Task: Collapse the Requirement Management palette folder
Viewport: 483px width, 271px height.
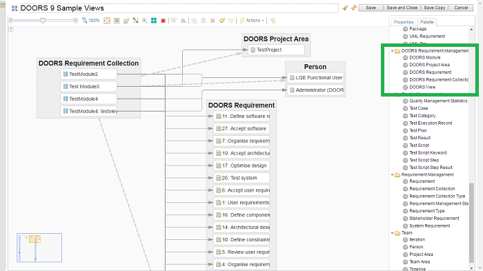Action: click(392, 174)
